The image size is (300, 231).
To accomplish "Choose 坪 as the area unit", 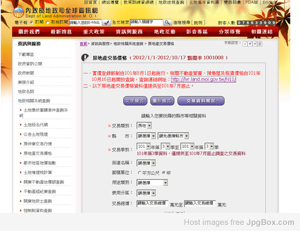I will [x=164, y=173].
